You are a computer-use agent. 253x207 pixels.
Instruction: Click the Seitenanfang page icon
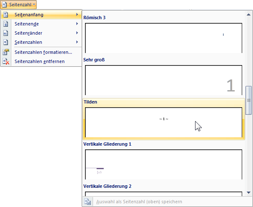click(5, 15)
